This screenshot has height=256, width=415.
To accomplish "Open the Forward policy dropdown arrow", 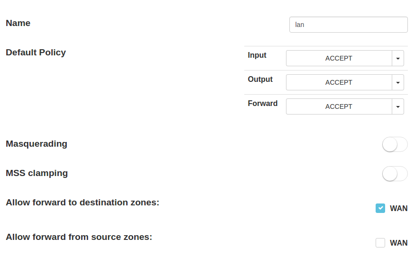I will (x=398, y=106).
